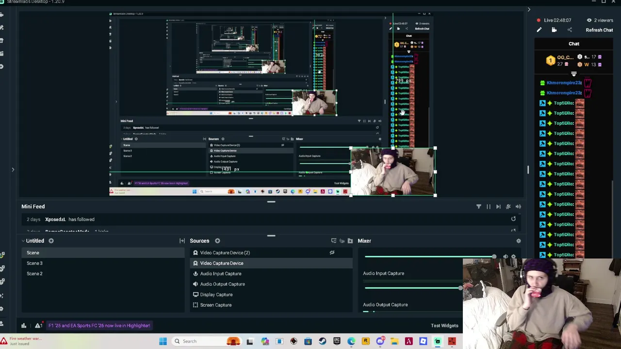Click the first Khmerempire23 chat username
The height and width of the screenshot is (349, 621).
pos(564,83)
